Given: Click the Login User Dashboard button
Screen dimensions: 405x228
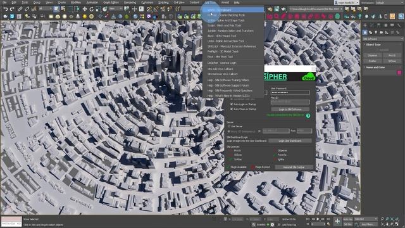Looking at the screenshot, I should coord(290,141).
